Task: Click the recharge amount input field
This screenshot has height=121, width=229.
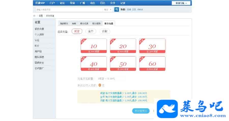Action: click(x=111, y=79)
